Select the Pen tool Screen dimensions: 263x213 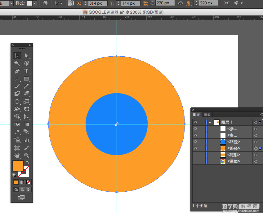pos(17,71)
